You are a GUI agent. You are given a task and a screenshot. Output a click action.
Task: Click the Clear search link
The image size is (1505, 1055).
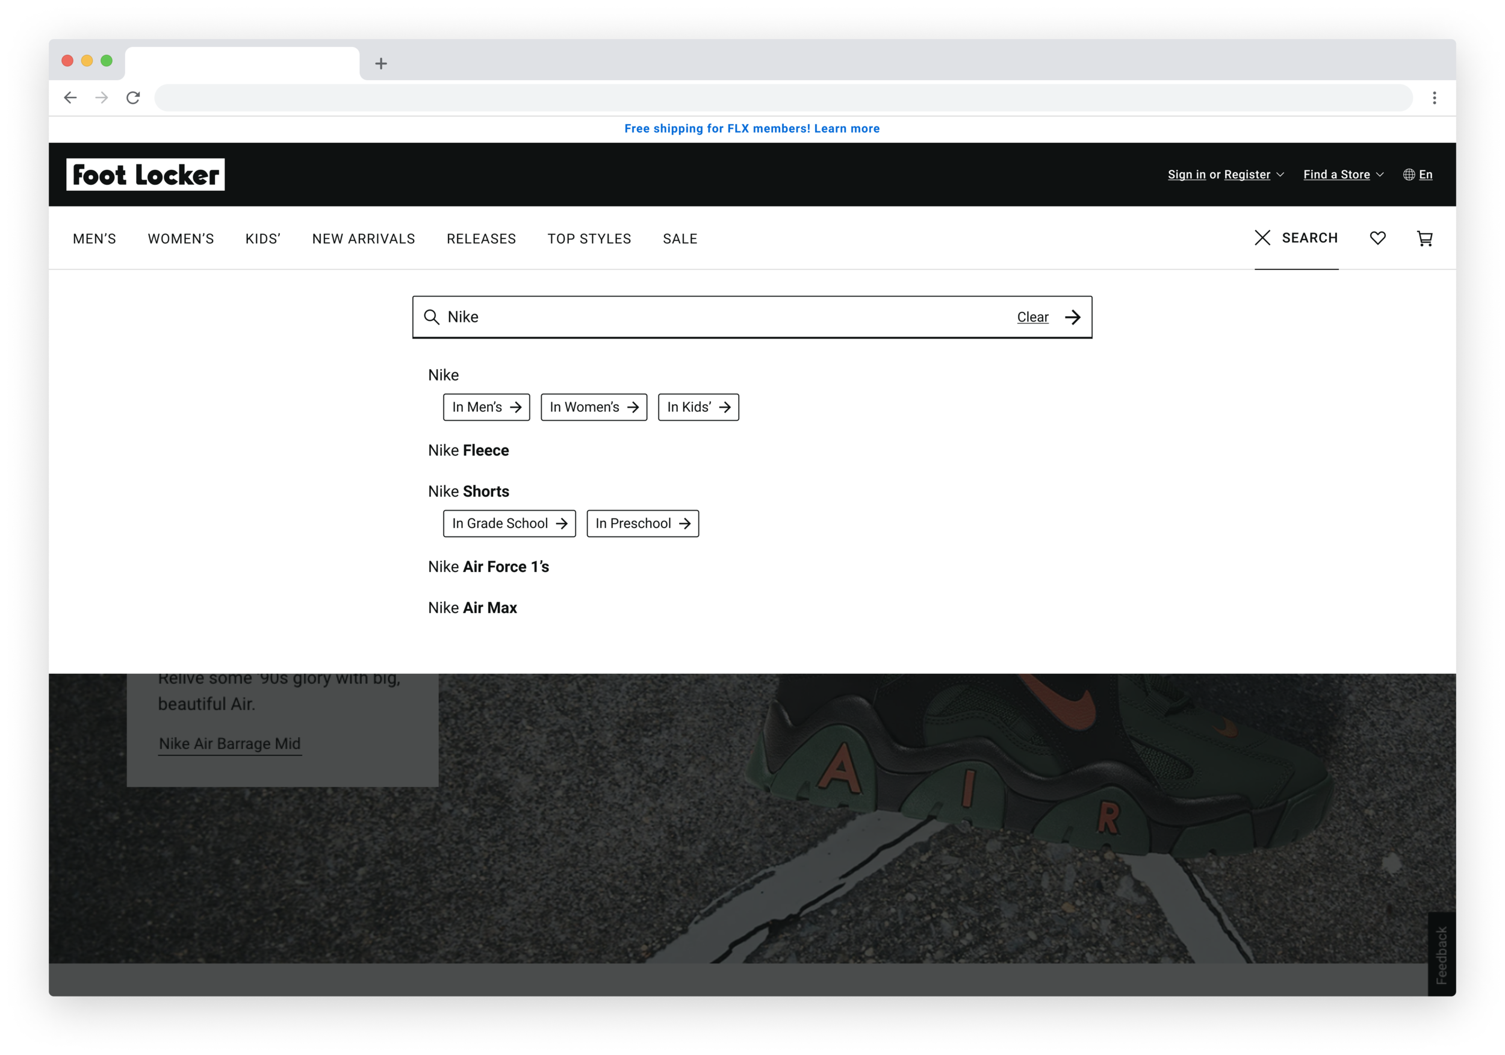coord(1032,317)
